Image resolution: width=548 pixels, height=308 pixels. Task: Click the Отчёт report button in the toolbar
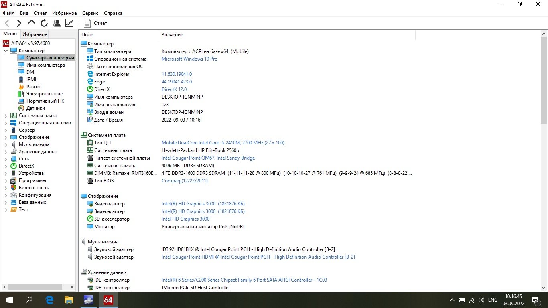[95, 23]
